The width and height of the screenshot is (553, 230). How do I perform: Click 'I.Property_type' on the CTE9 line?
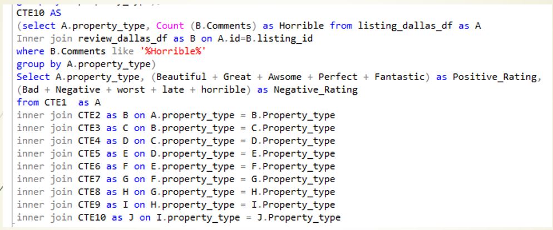pos(293,205)
